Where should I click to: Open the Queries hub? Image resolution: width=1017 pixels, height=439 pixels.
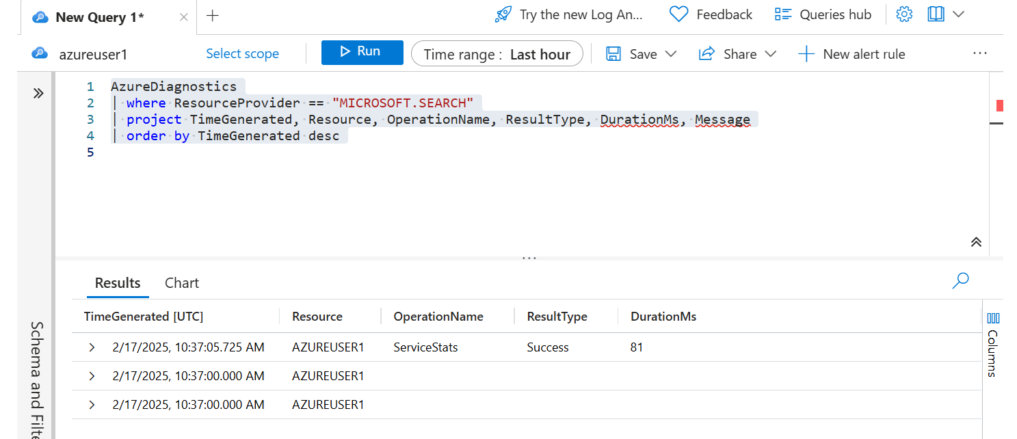[x=823, y=14]
